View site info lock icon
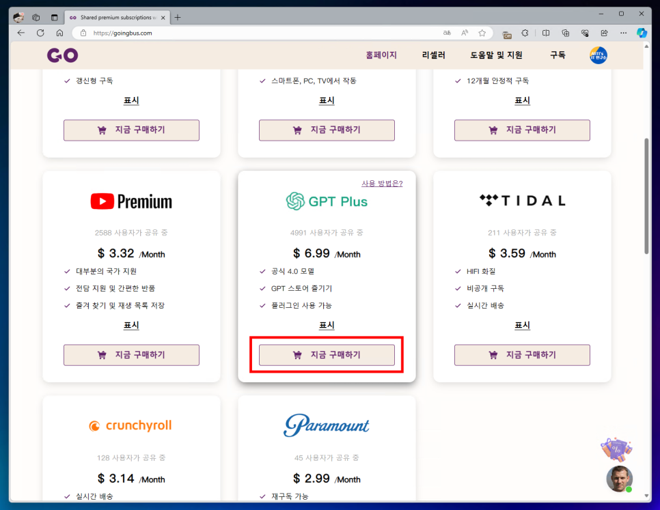660x510 pixels. point(83,33)
